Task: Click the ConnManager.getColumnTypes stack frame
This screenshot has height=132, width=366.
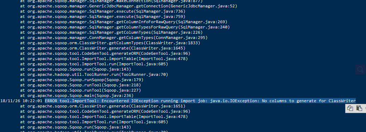Action: 114,38
